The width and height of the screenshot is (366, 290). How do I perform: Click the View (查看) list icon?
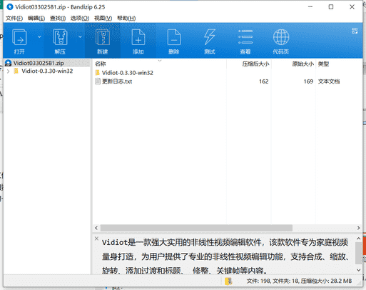point(245,37)
